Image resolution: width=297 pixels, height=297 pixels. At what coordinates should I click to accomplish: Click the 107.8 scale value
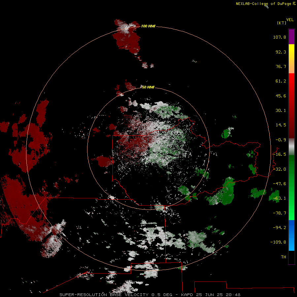[x=280, y=37]
